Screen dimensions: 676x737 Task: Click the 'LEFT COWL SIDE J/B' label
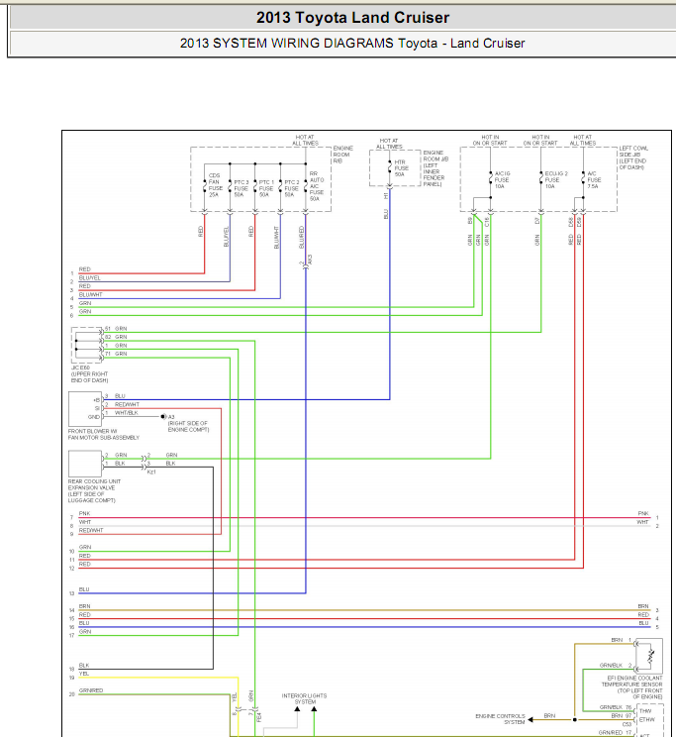[x=633, y=158]
